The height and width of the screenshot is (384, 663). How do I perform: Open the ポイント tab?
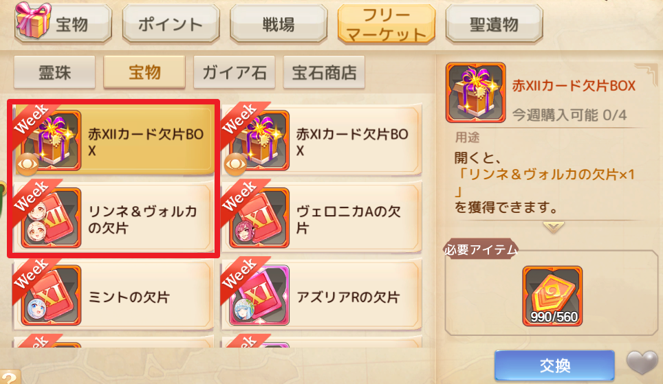[x=171, y=23]
